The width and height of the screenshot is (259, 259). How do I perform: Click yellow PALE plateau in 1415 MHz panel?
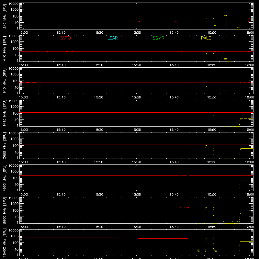(247, 118)
